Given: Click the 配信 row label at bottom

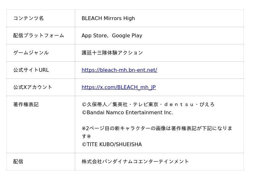Looking at the screenshot, I should [18, 161].
